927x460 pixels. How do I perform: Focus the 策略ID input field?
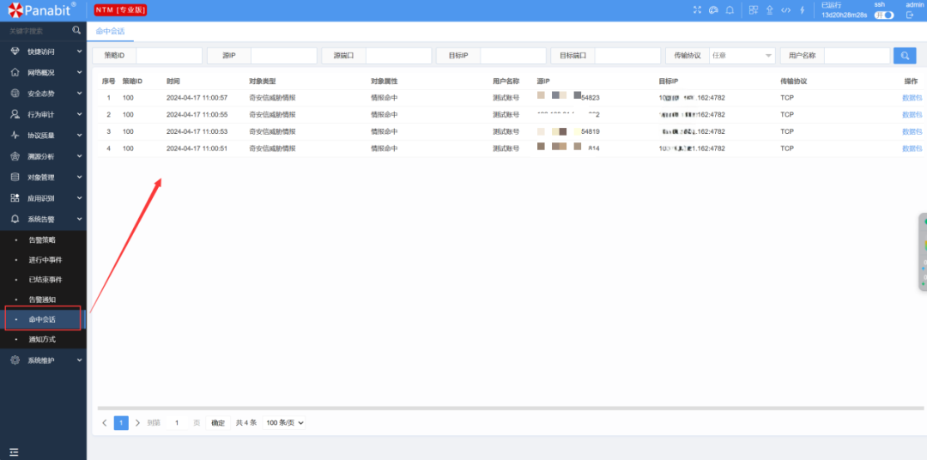pyautogui.click(x=169, y=56)
